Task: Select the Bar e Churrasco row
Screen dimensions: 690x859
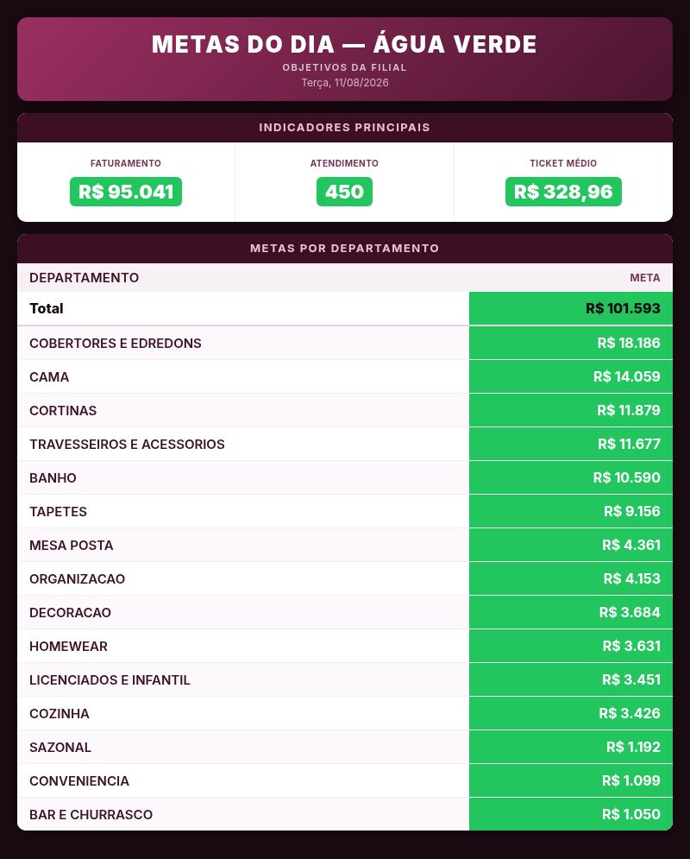Action: point(345,815)
